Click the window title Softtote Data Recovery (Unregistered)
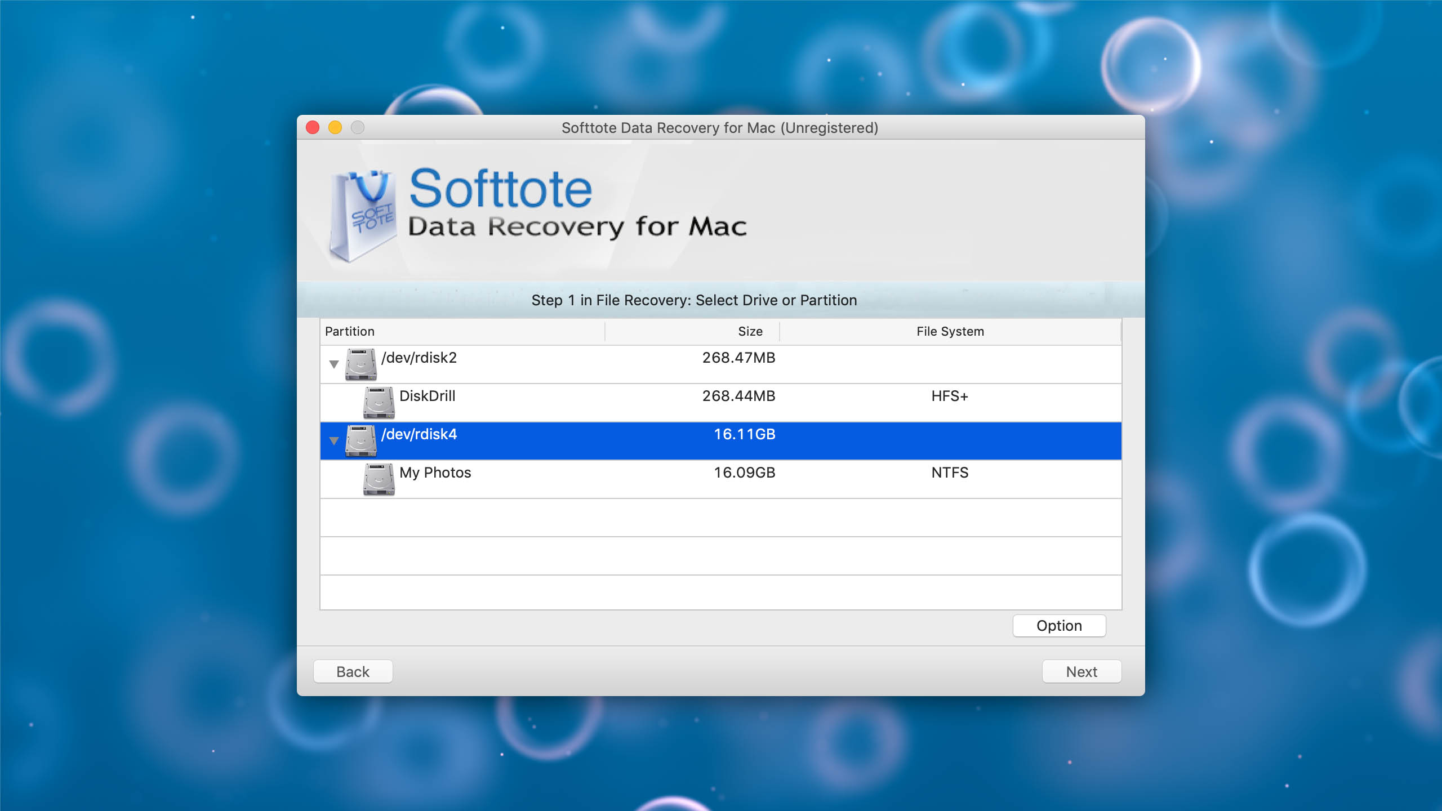This screenshot has width=1442, height=811. (720, 128)
